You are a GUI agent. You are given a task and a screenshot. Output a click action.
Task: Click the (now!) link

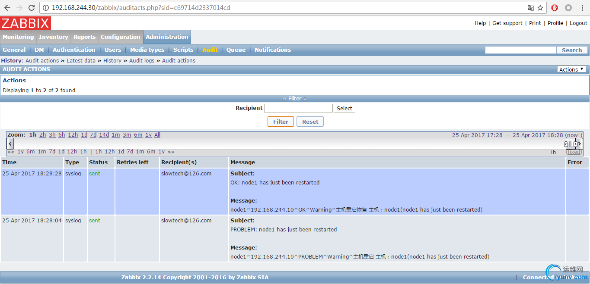click(x=574, y=135)
